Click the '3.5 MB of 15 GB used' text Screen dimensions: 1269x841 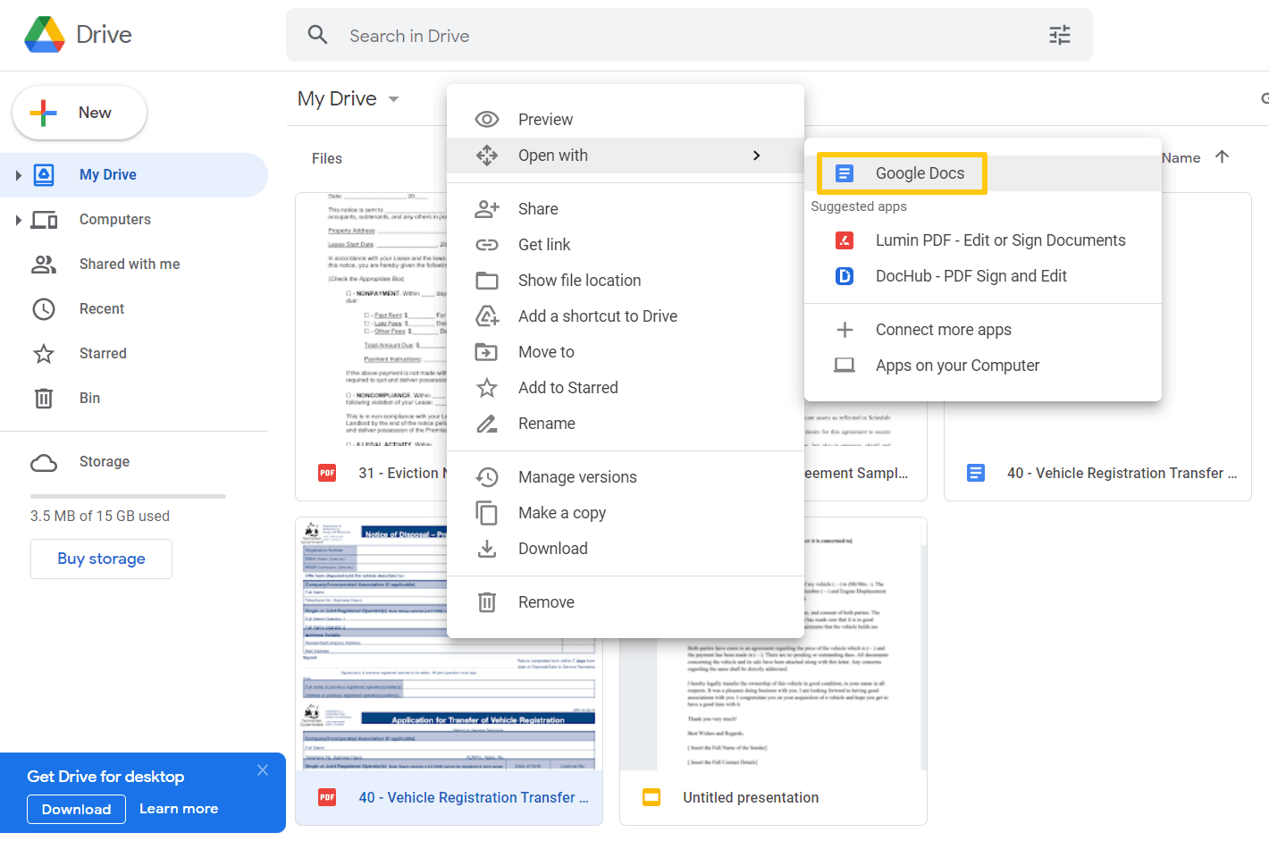[100, 517]
